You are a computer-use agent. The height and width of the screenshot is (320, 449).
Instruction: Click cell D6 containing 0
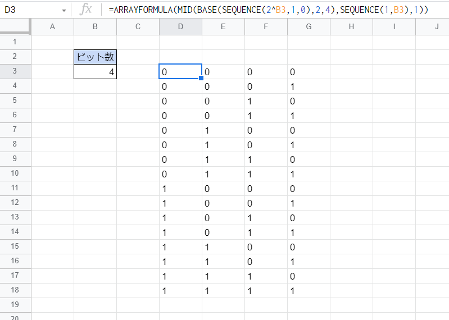point(180,115)
